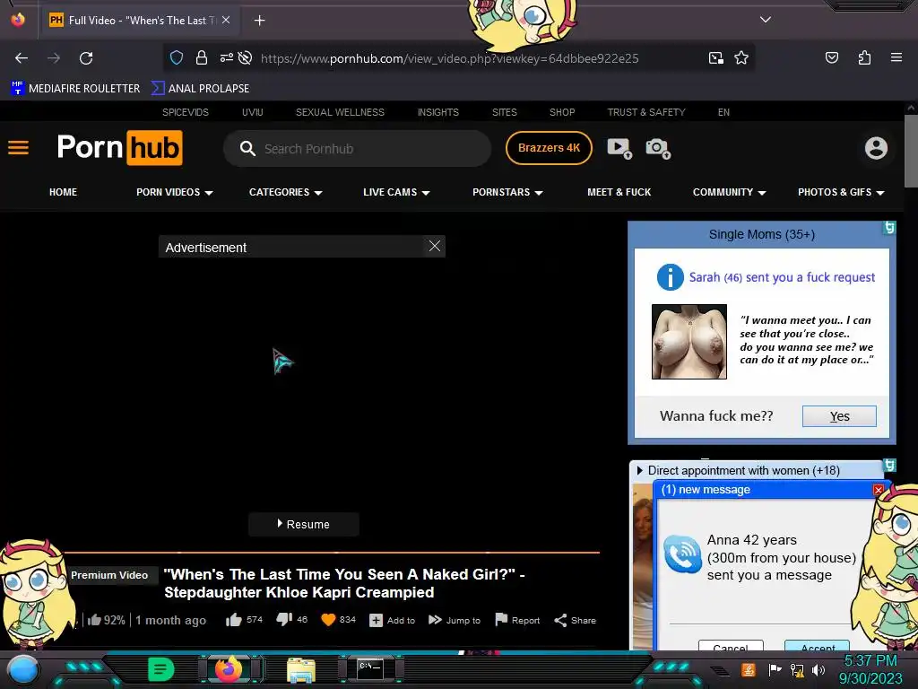Click the autoplay blocked icon in address bar
Screen dimensions: 918x689
pos(246,57)
